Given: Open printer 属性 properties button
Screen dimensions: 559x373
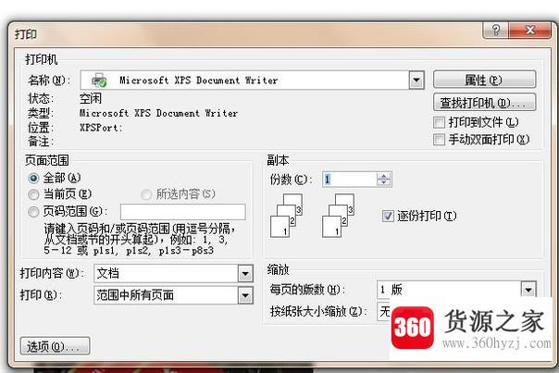Looking at the screenshot, I should (x=484, y=80).
